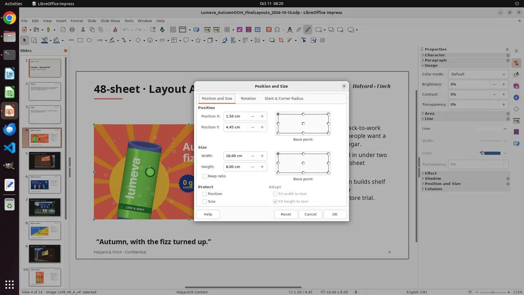Screen dimensions: 524x295
Task: Switch to the Rotation tab
Action: pos(248,98)
